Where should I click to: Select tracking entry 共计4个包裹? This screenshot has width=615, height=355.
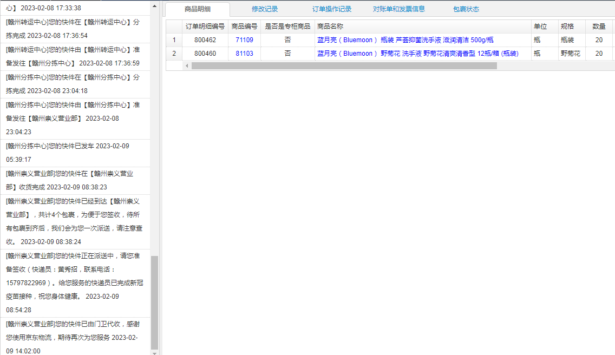point(75,222)
